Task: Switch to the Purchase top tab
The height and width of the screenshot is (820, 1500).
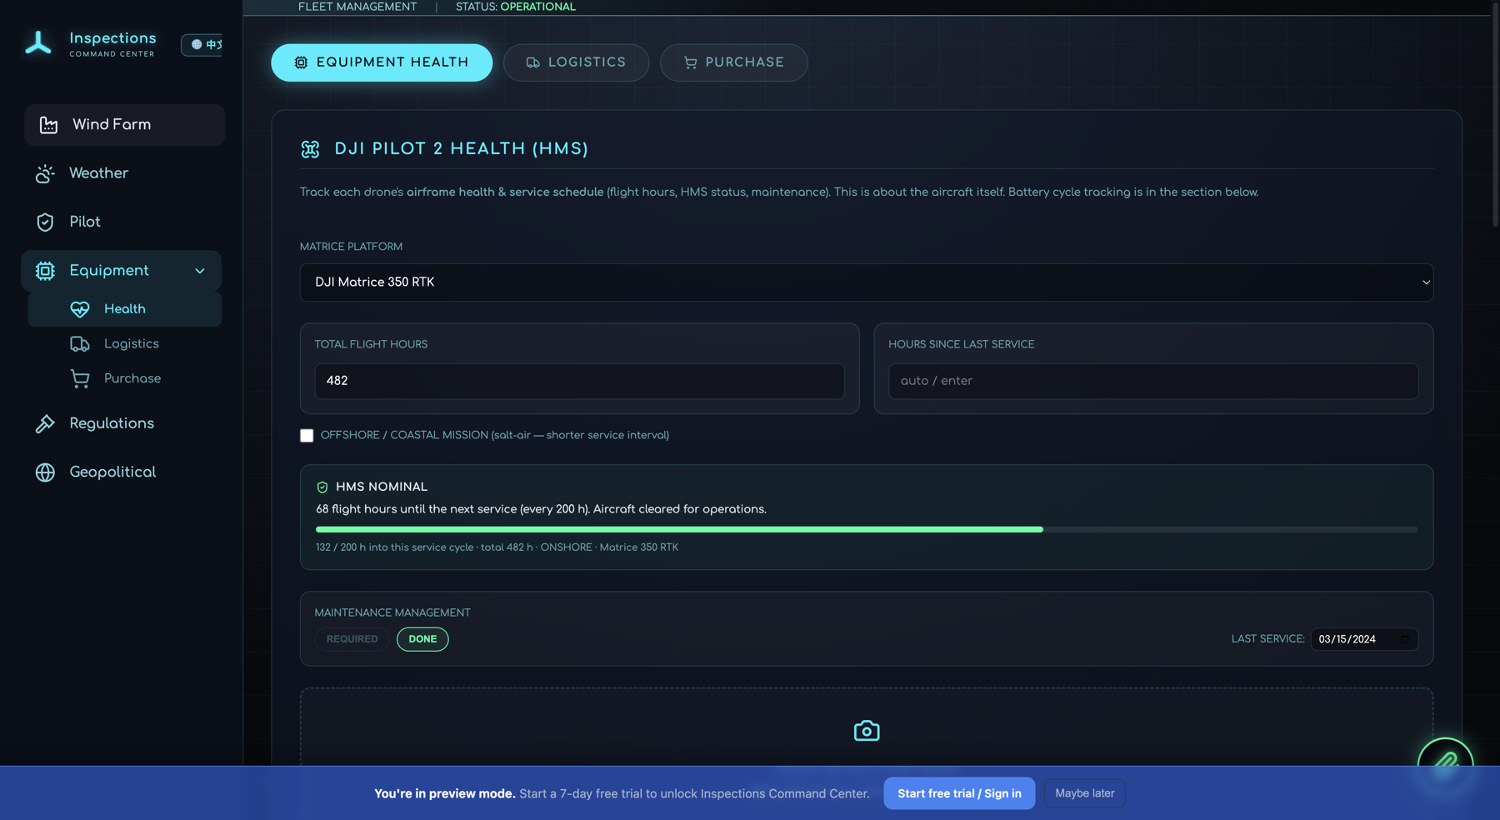Action: click(x=733, y=62)
